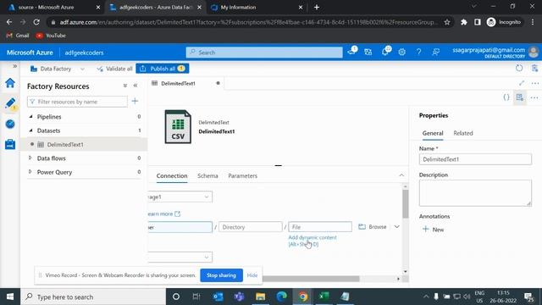Open the ADF Home hub icon
Screen dimensions: 542x305
(x=10, y=83)
